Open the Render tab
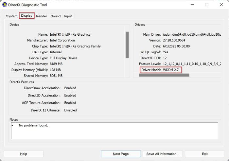Viewport: 229px width, 161px height. click(42, 16)
